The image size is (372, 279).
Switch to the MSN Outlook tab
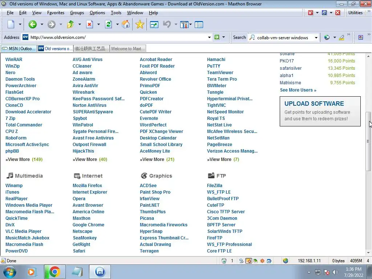pyautogui.click(x=19, y=49)
